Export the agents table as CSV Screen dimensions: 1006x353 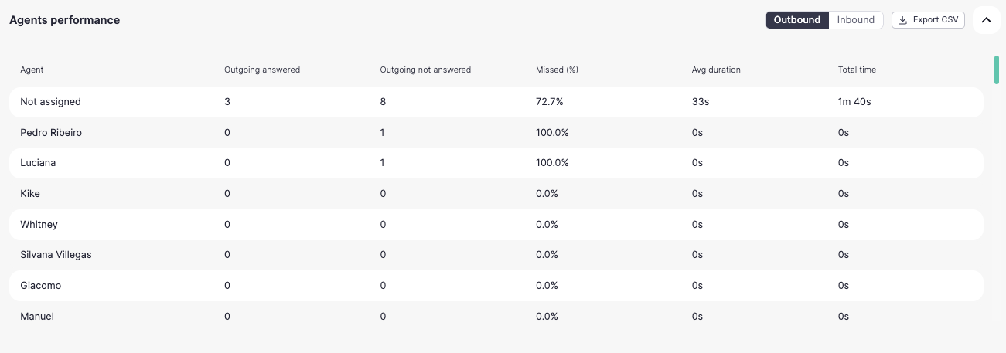coord(928,20)
